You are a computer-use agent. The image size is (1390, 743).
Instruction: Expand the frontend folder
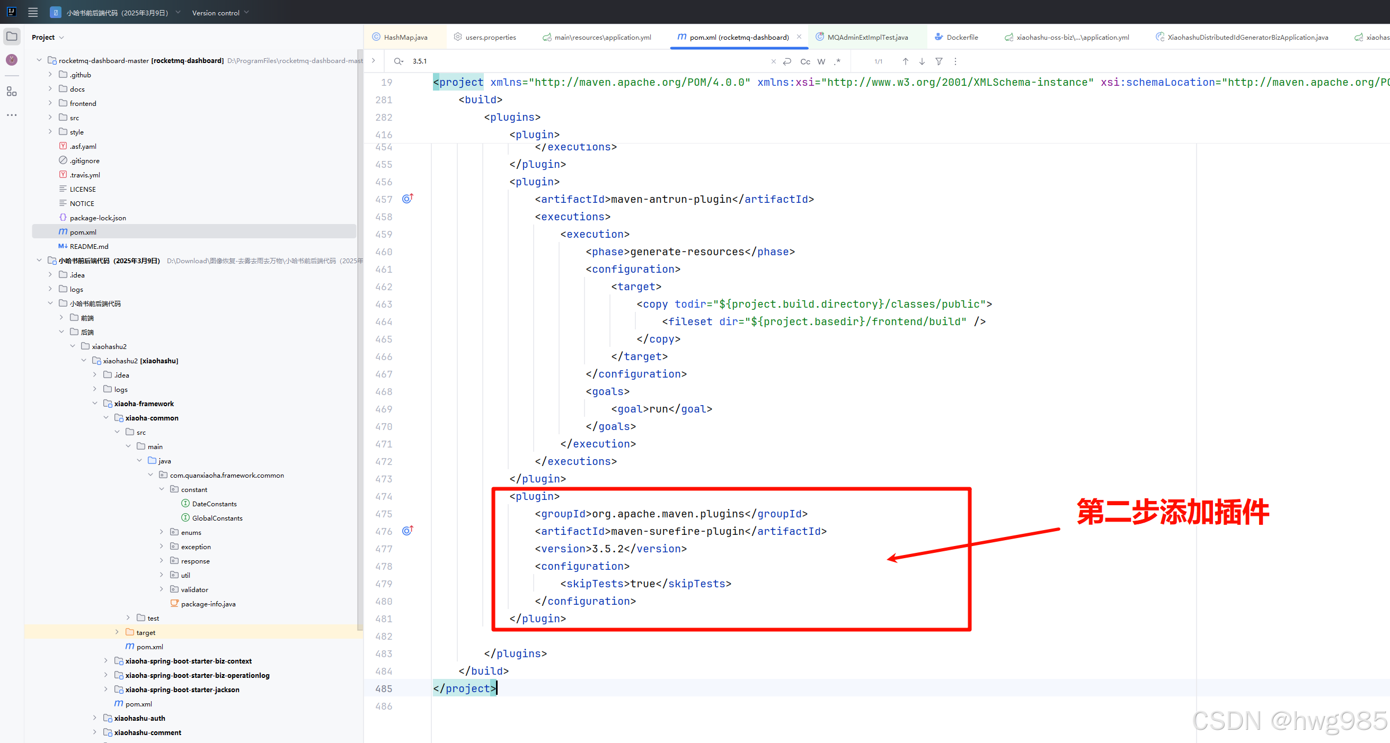[x=50, y=103]
